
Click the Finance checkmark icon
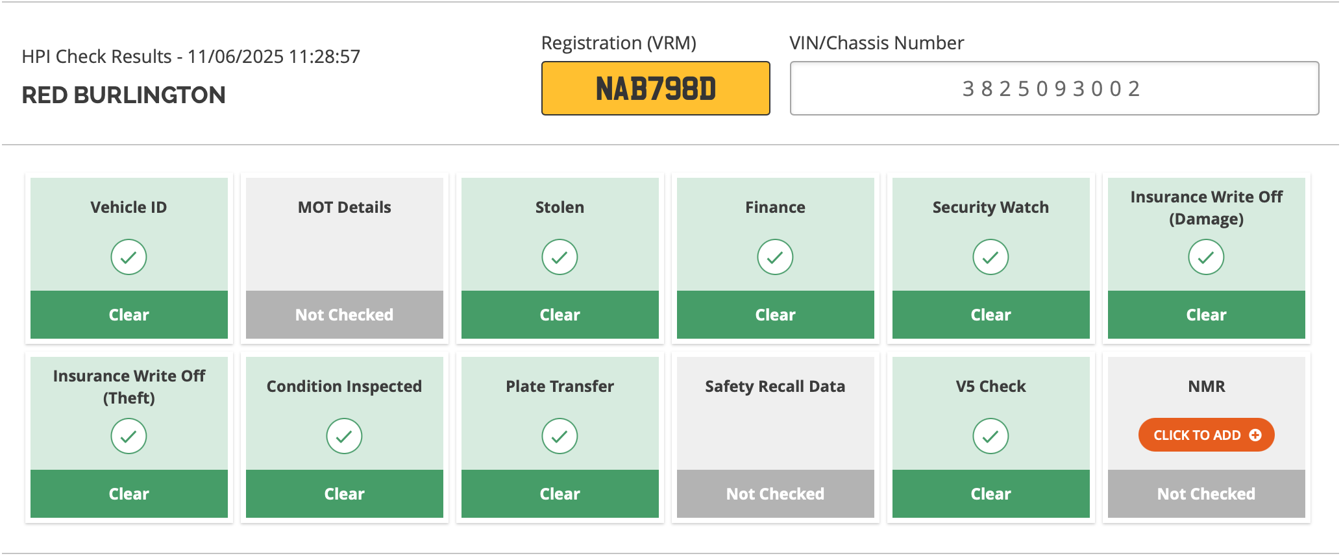[x=775, y=258]
